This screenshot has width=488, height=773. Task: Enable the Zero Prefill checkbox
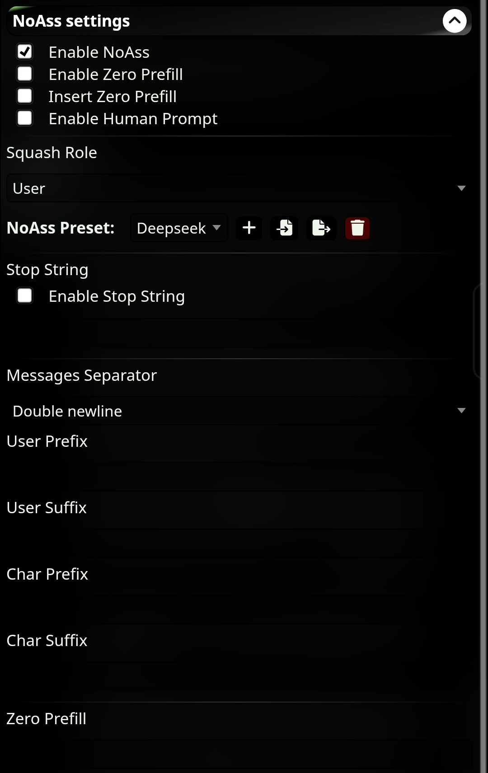pyautogui.click(x=25, y=74)
